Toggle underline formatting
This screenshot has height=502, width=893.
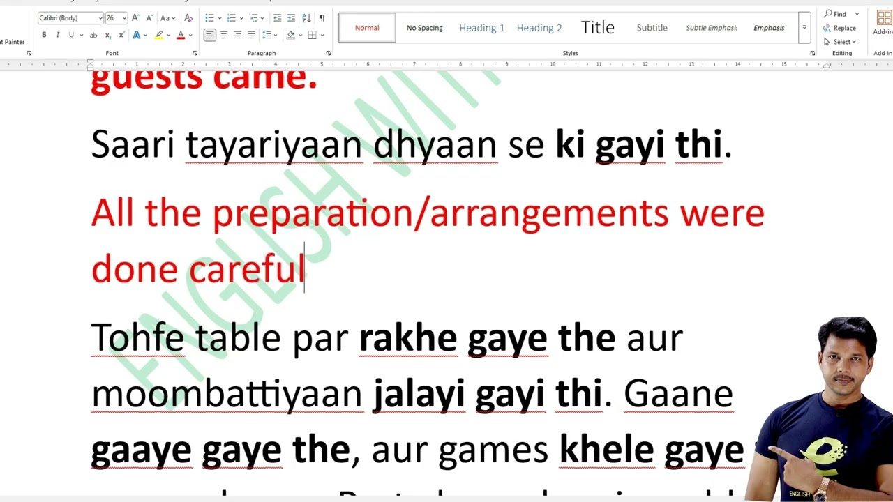click(x=70, y=35)
